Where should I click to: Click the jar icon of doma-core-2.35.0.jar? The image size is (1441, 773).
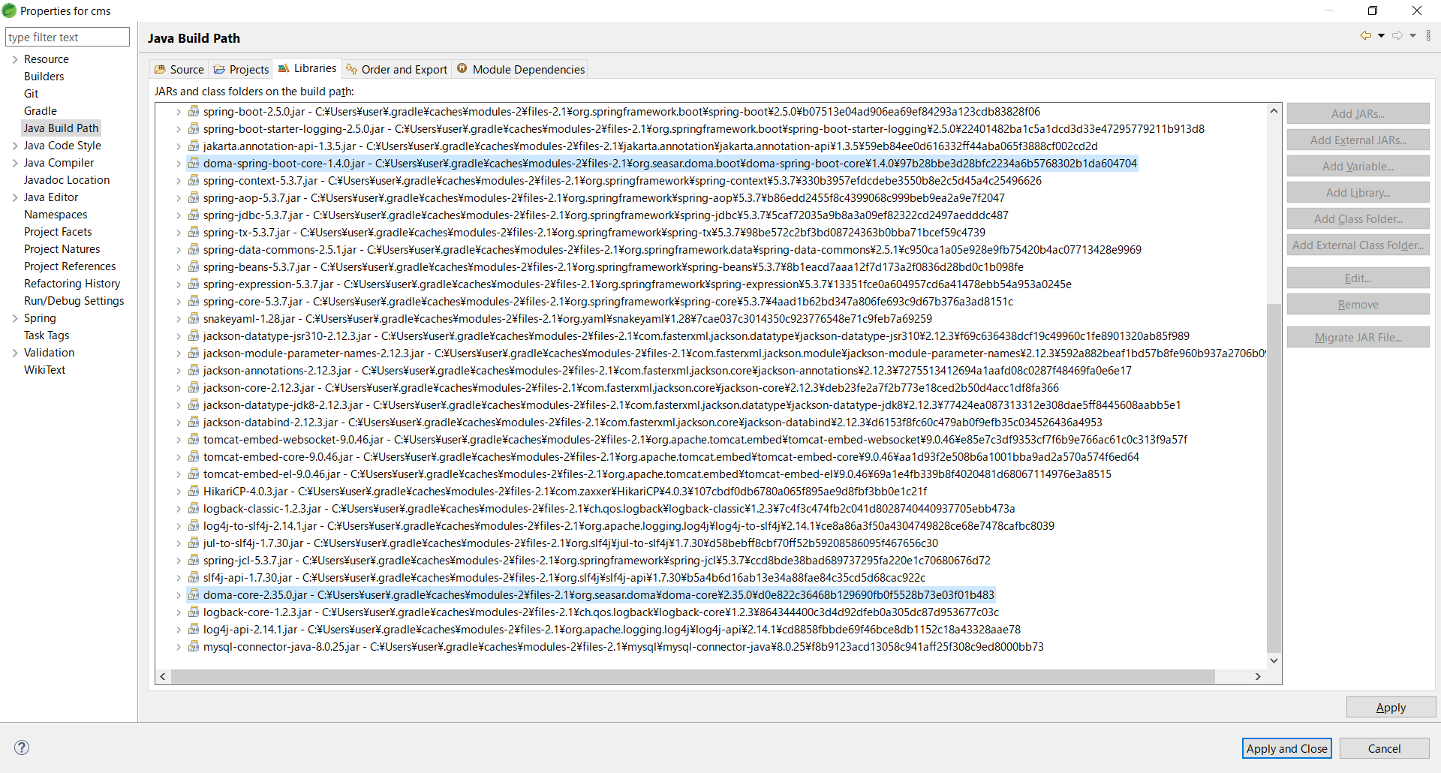(x=194, y=594)
